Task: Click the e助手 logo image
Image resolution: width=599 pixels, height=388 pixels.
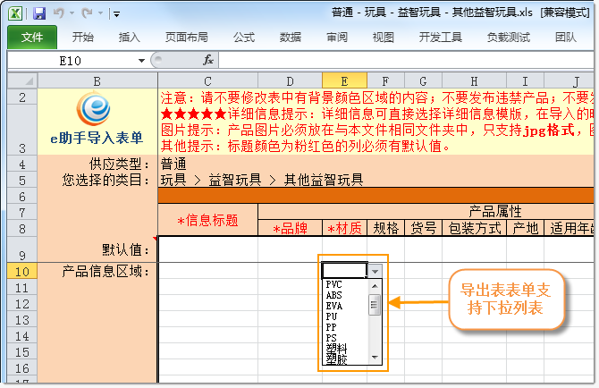Action: pyautogui.click(x=97, y=110)
